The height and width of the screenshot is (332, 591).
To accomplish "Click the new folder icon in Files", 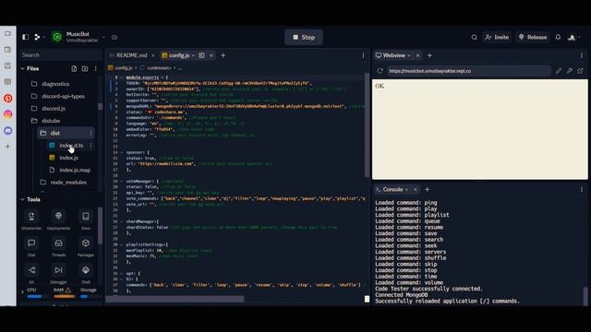I will (x=85, y=68).
